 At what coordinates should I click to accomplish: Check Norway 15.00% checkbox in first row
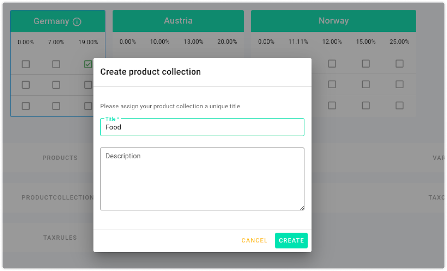pyautogui.click(x=366, y=64)
